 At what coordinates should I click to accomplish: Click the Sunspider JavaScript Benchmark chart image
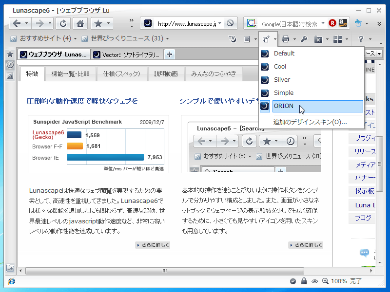tap(98, 144)
